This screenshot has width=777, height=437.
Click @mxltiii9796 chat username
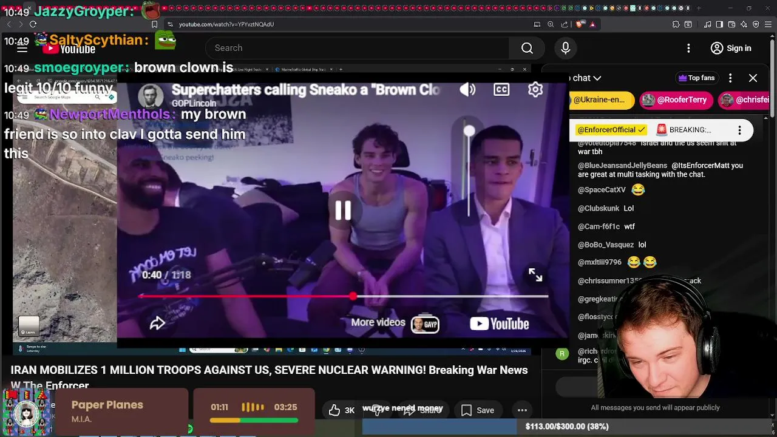click(x=600, y=262)
